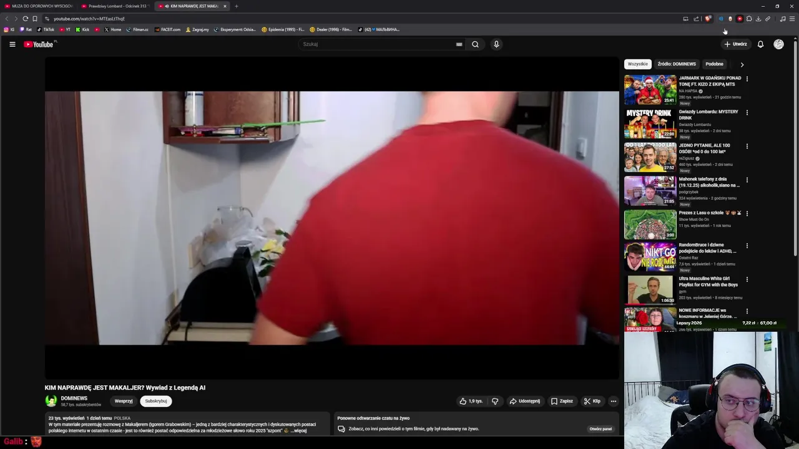The image size is (799, 449).
Task: Click the browser address bar URL
Action: 89,19
